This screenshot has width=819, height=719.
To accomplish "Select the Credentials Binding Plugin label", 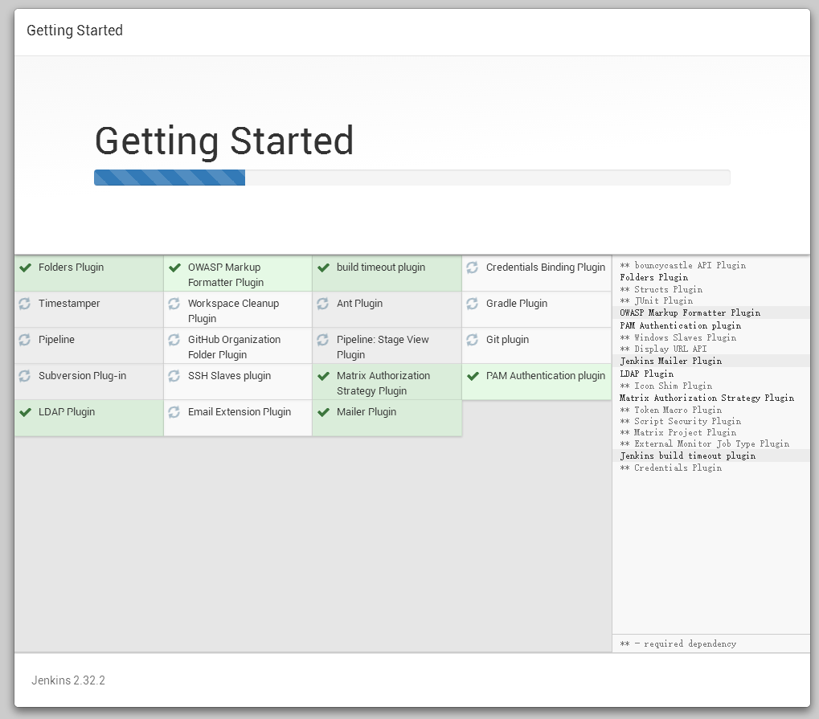I will [x=545, y=268].
